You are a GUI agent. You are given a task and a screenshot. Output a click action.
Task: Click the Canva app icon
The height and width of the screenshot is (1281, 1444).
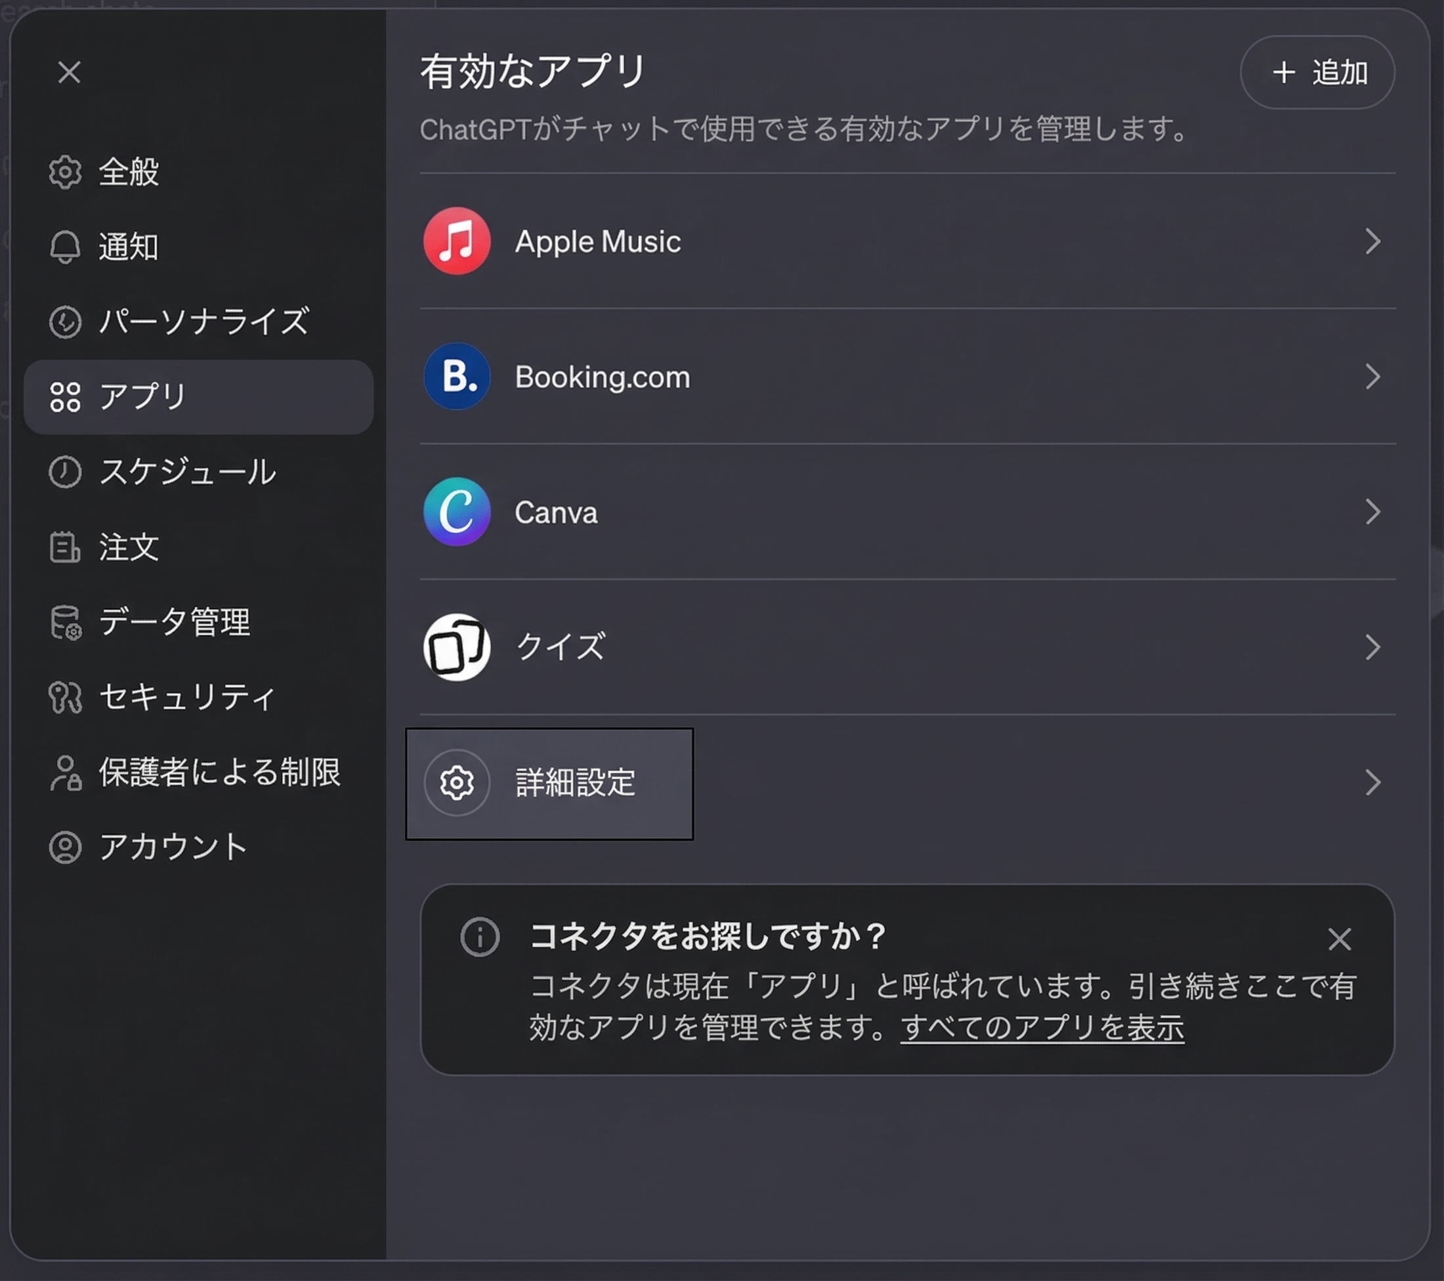[x=456, y=512]
